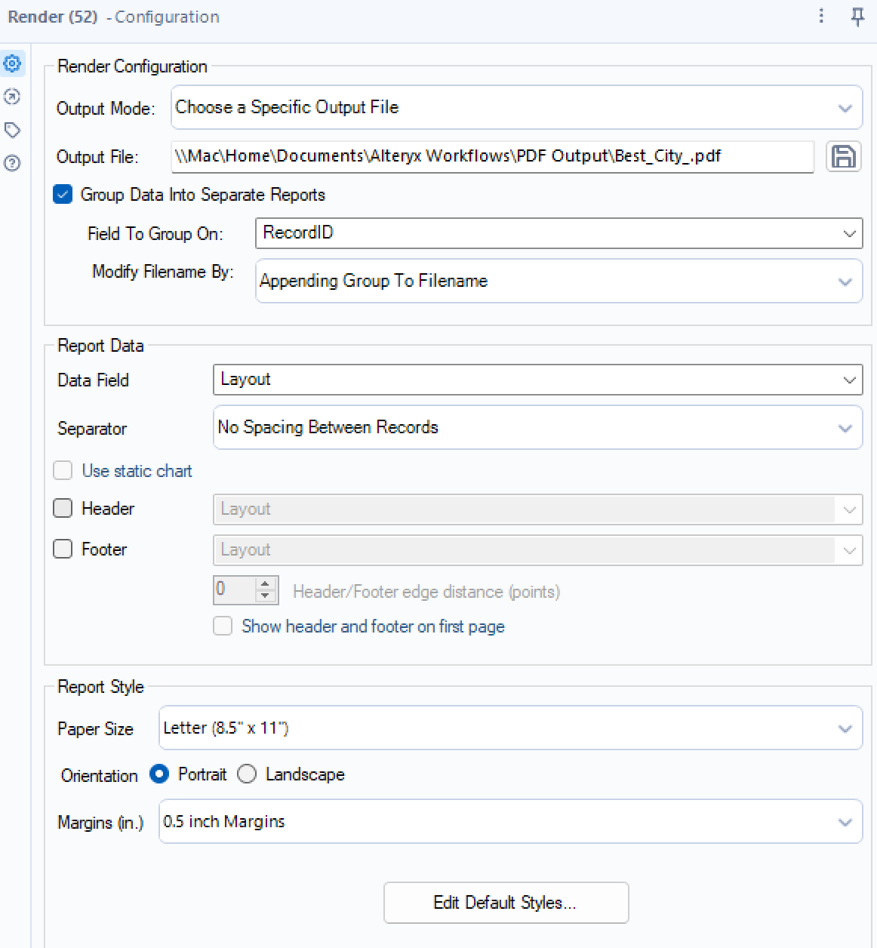Viewport: 877px width, 948px height.
Task: Pin the Render configuration panel
Action: tap(858, 17)
